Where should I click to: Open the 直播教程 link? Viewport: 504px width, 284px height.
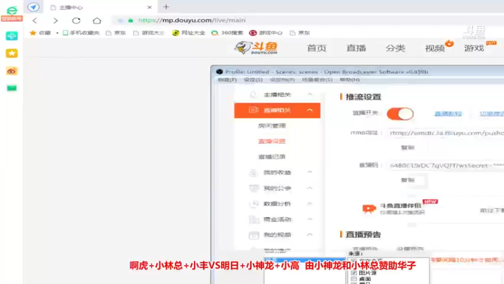(x=448, y=114)
